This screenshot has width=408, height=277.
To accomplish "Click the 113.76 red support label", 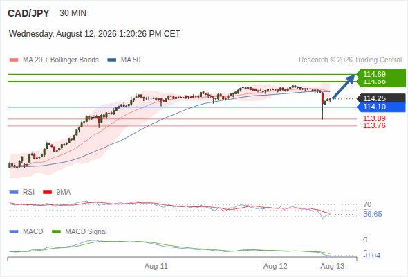I will [x=374, y=125].
